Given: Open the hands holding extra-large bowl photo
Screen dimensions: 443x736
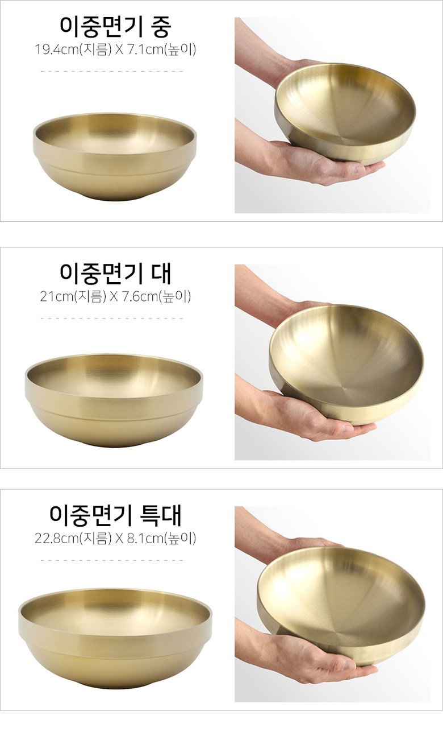Looking at the screenshot, I should 333,604.
